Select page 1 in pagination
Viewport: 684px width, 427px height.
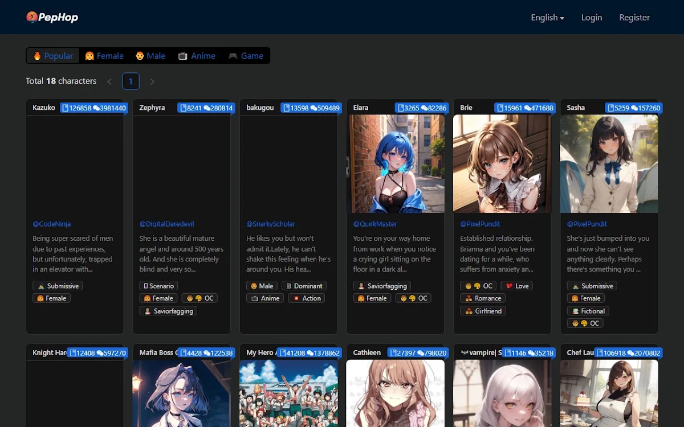pyautogui.click(x=131, y=81)
